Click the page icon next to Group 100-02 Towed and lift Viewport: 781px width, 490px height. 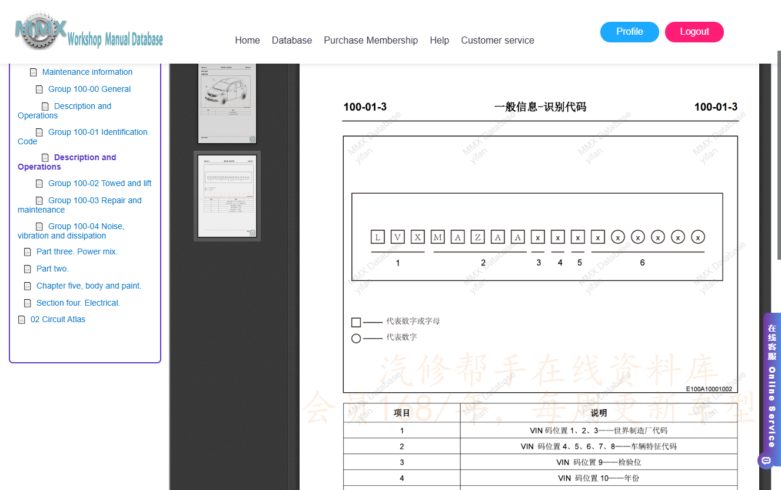tap(39, 184)
